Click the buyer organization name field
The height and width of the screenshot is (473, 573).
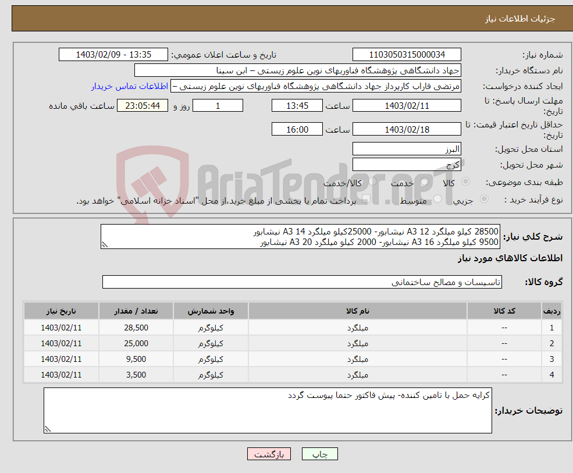tap(298, 70)
